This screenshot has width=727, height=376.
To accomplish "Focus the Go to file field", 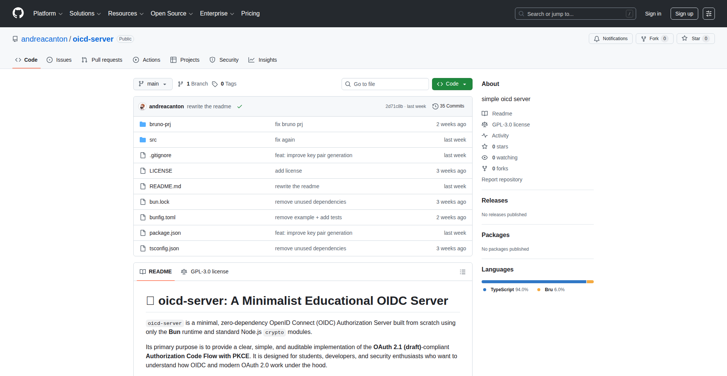I will tap(385, 84).
